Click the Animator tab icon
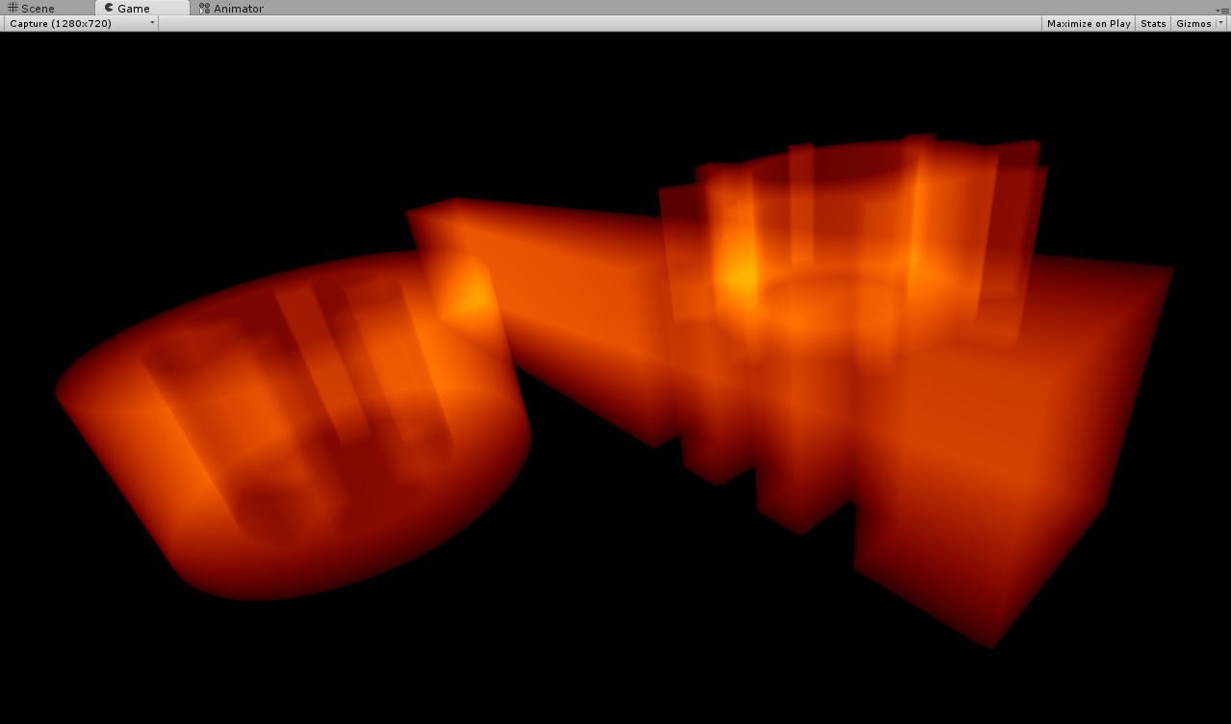Viewport: 1231px width, 724px height. click(202, 8)
